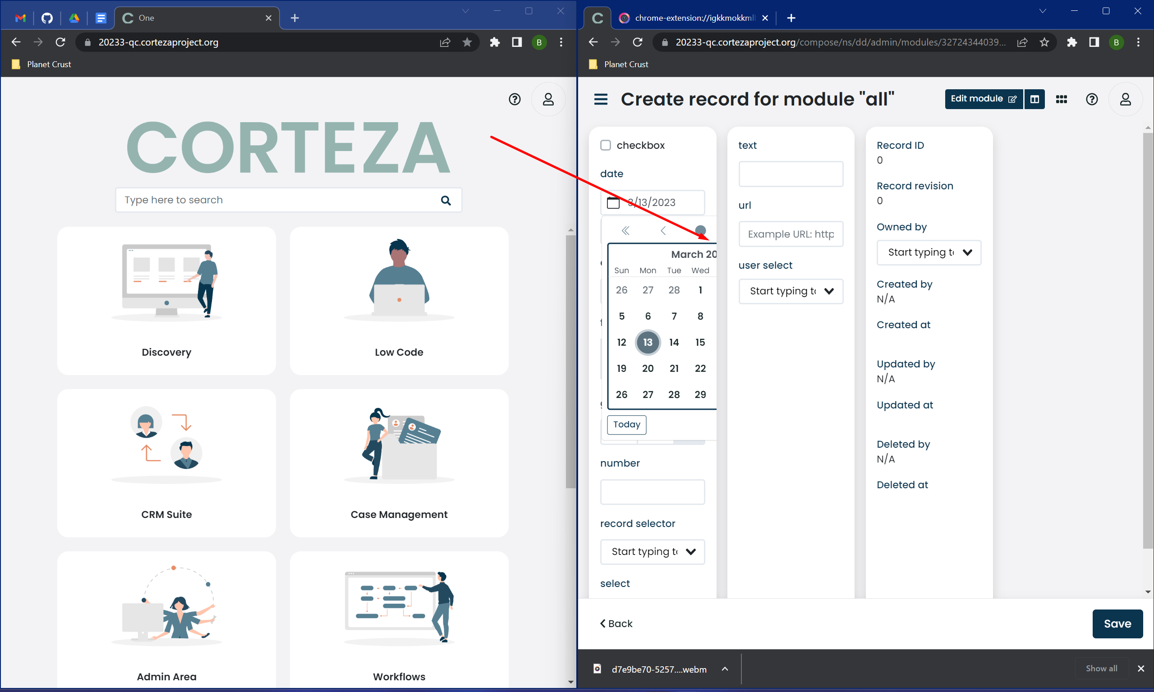Screen dimensions: 1154x692
Task: Toggle the checkbox field
Action: coord(606,146)
